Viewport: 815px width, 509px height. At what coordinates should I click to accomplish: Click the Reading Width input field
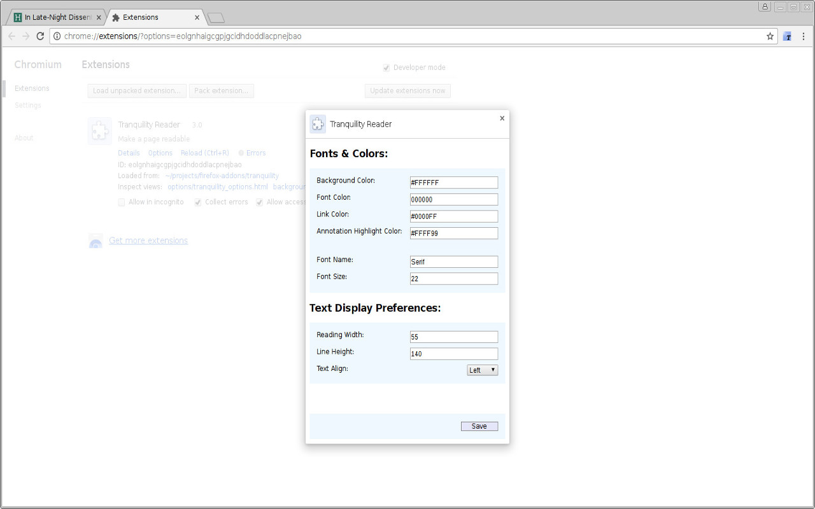[x=454, y=337]
